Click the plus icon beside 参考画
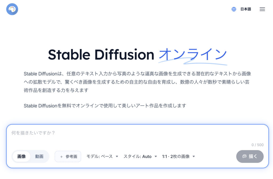 62,157
